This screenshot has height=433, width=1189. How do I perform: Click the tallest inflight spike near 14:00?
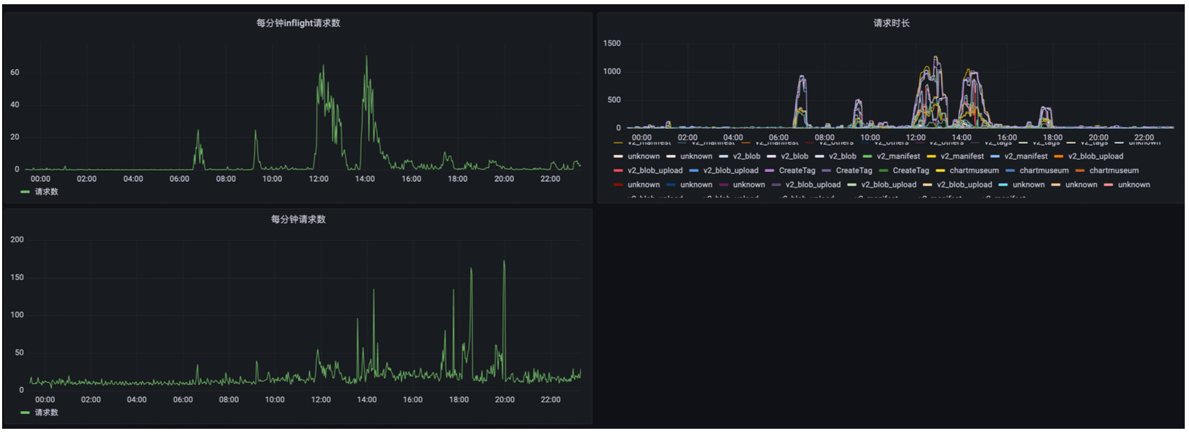366,58
